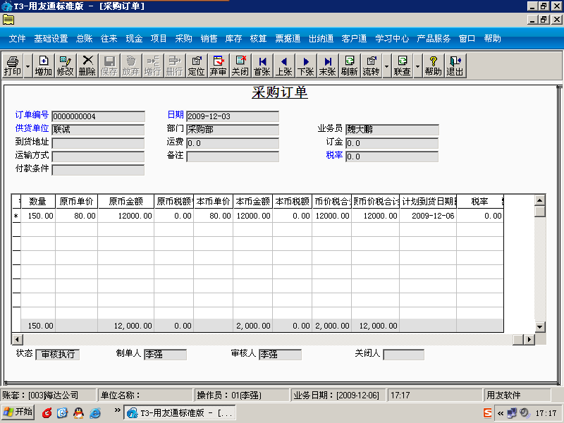
Task: Open the dropdown arrow beside 流转
Action: point(386,66)
